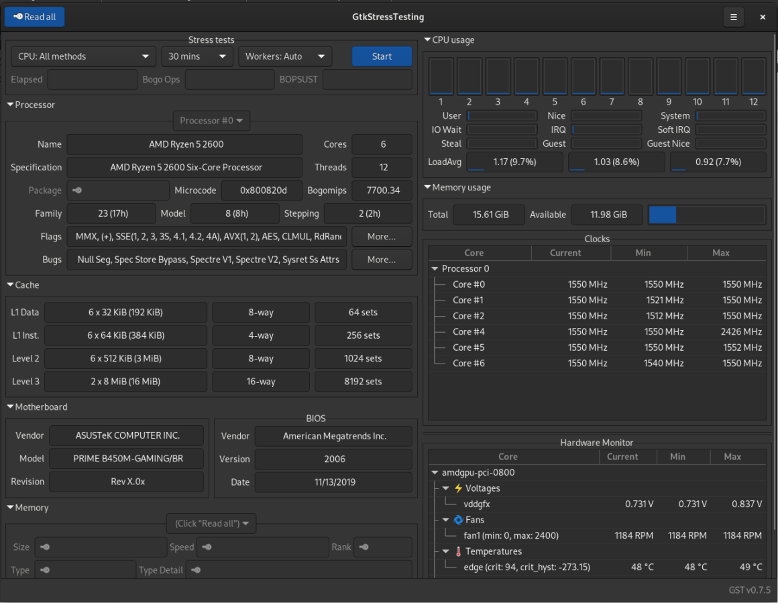The height and width of the screenshot is (603, 778).
Task: Collapse the CPU usage section
Action: [427, 40]
